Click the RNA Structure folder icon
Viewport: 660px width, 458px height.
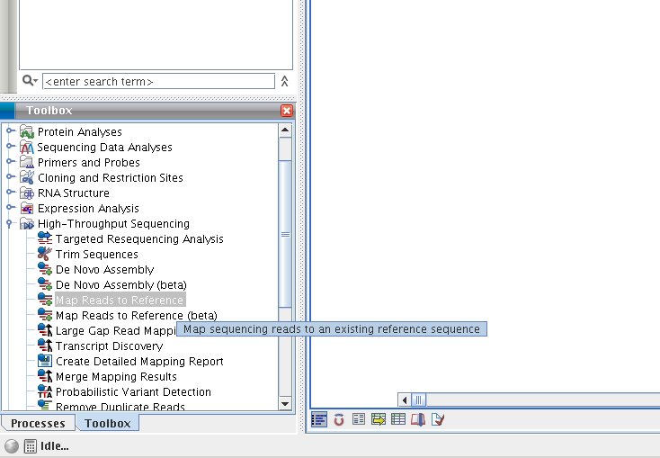pyautogui.click(x=27, y=193)
